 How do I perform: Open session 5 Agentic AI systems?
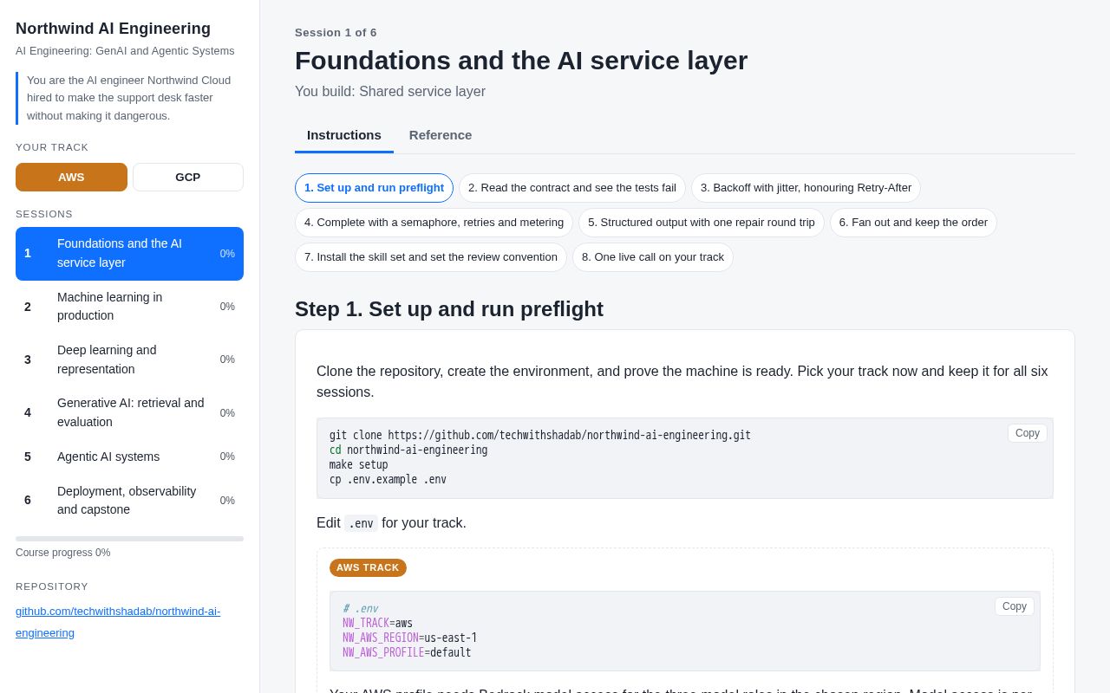[x=129, y=457]
